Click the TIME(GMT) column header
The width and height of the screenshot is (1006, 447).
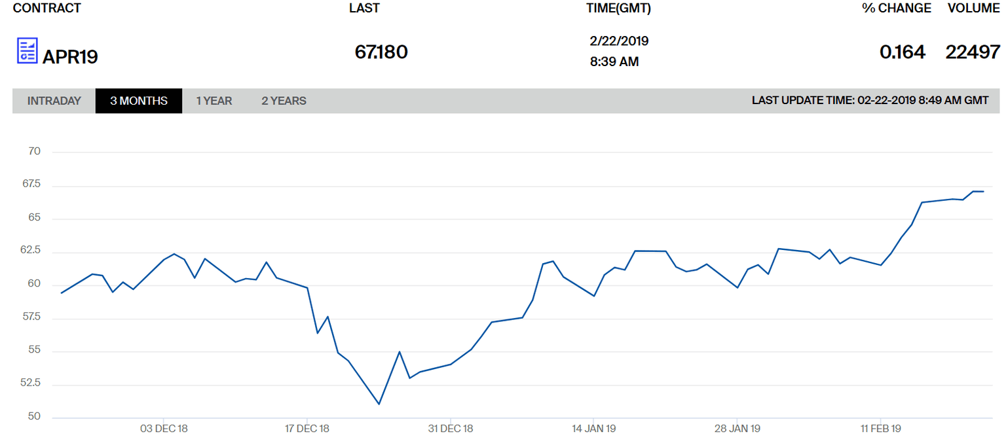click(x=618, y=9)
